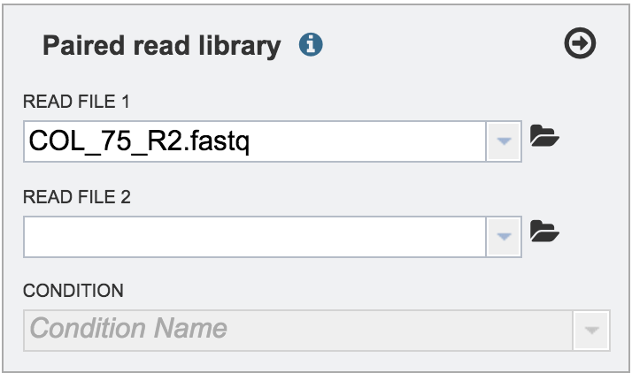Click the Paired read library heading
This screenshot has height=373, width=632.
coord(162,46)
